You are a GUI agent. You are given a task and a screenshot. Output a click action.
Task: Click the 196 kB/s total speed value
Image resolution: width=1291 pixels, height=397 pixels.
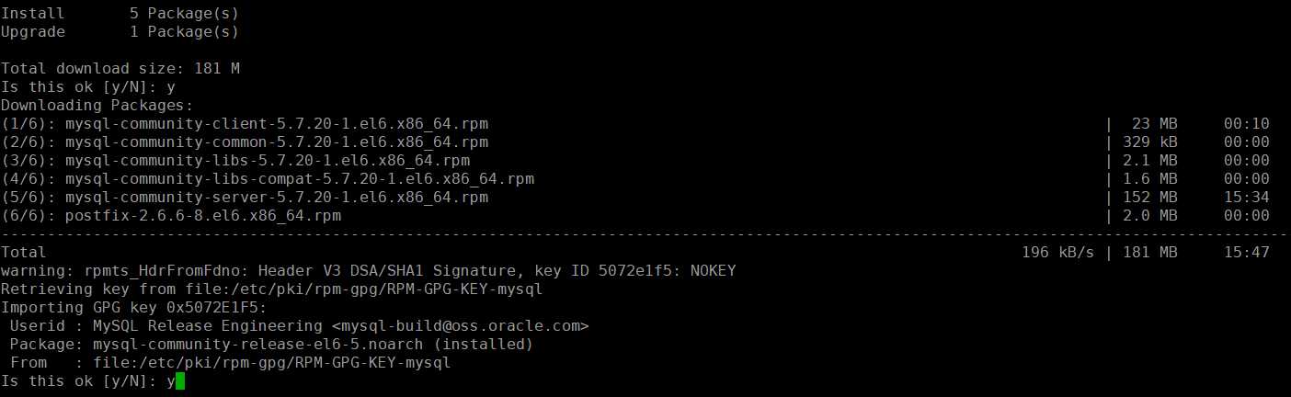1058,253
